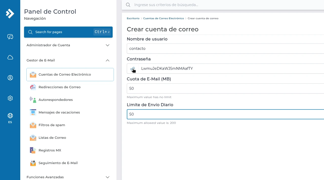
Task: Open the chat messages sidebar icon
Action: pos(10,37)
